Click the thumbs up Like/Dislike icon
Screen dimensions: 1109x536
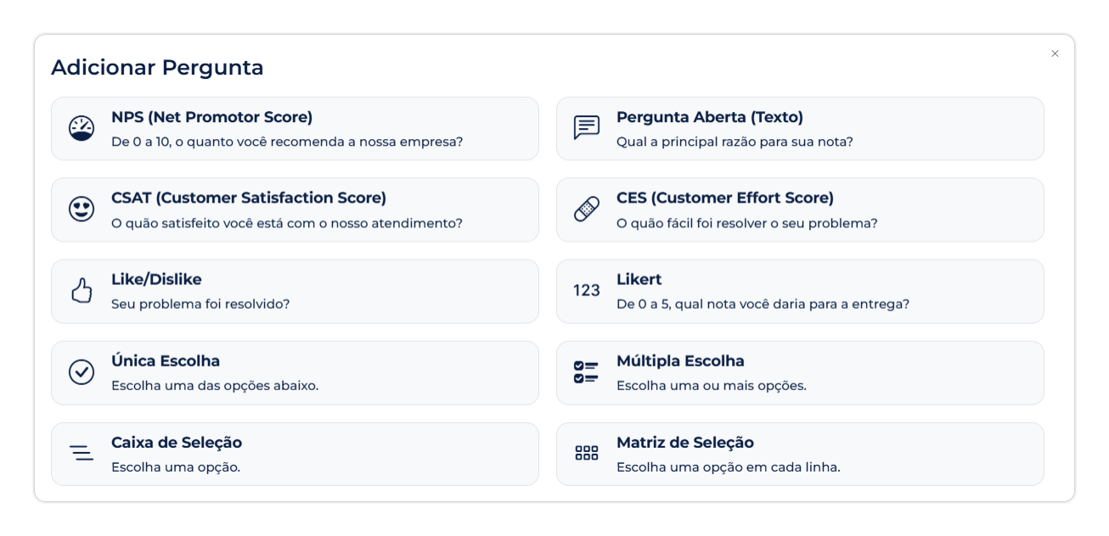tap(82, 291)
